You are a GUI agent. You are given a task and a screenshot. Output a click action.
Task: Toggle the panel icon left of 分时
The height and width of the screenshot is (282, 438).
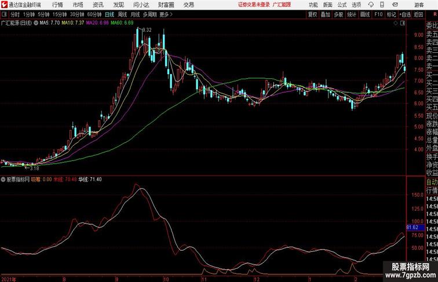(x=4, y=14)
